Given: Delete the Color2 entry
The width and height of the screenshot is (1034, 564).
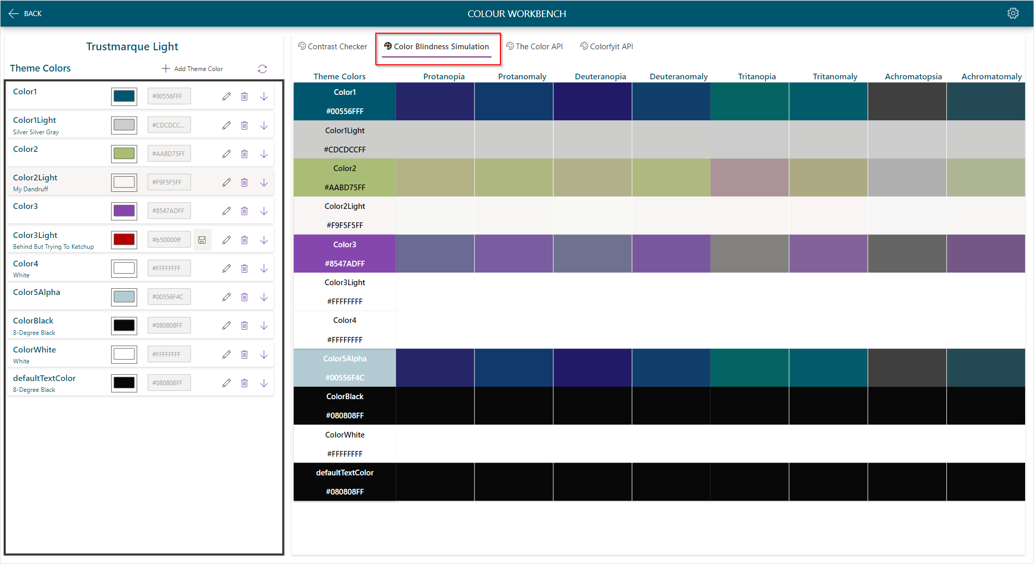Looking at the screenshot, I should click(x=244, y=154).
